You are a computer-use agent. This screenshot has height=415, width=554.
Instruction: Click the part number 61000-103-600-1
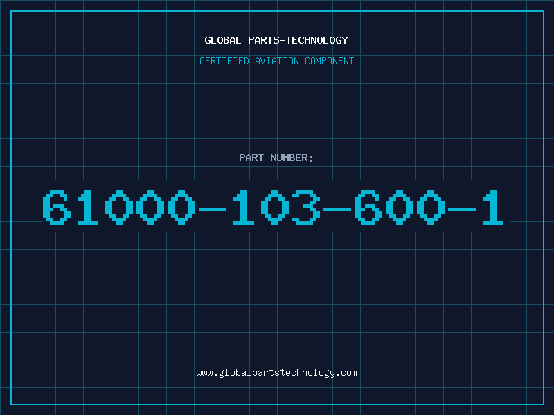(273, 207)
